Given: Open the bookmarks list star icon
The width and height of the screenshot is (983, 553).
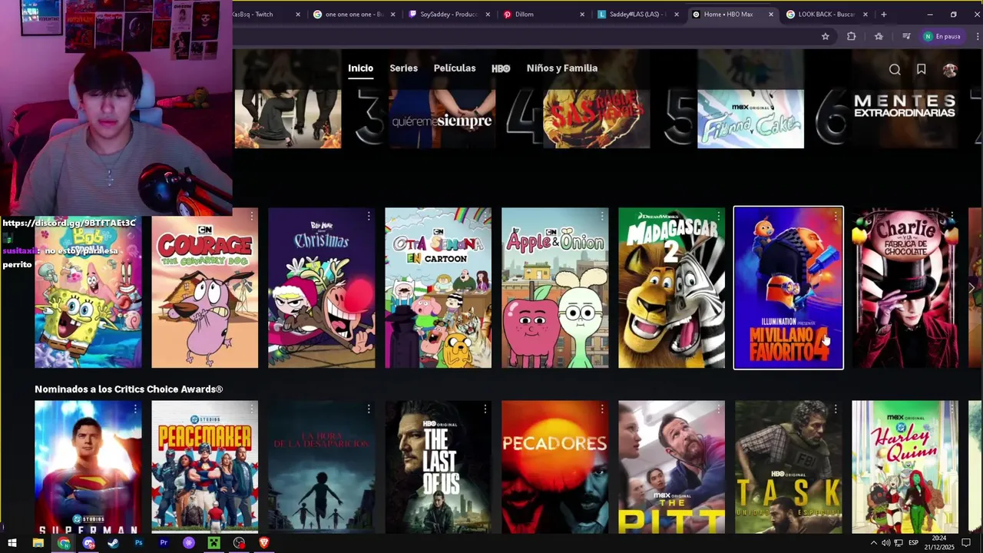Looking at the screenshot, I should [x=879, y=36].
